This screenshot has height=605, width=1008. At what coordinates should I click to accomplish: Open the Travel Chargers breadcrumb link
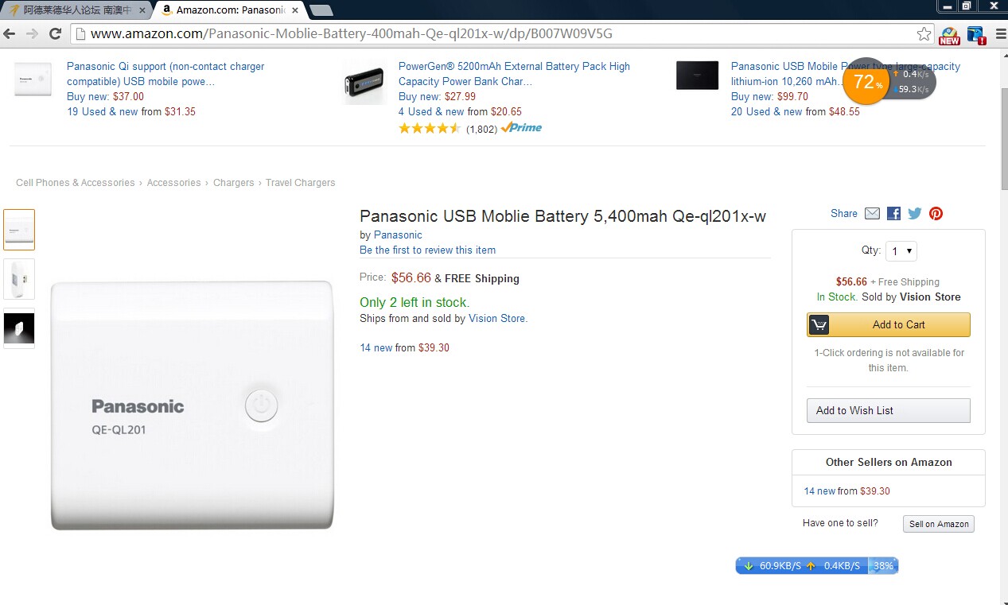[300, 183]
